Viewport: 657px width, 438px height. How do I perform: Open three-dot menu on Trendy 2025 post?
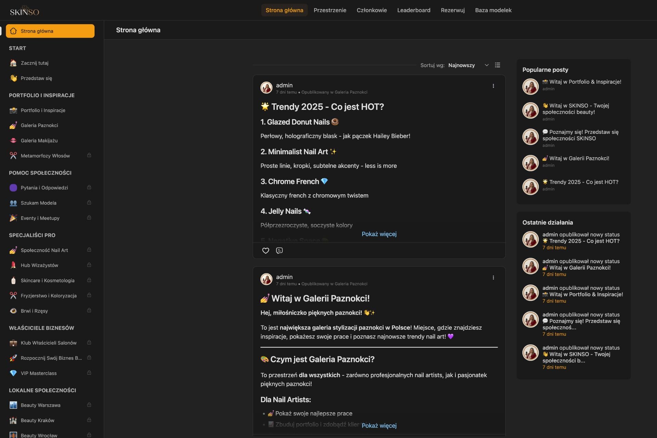(x=493, y=86)
